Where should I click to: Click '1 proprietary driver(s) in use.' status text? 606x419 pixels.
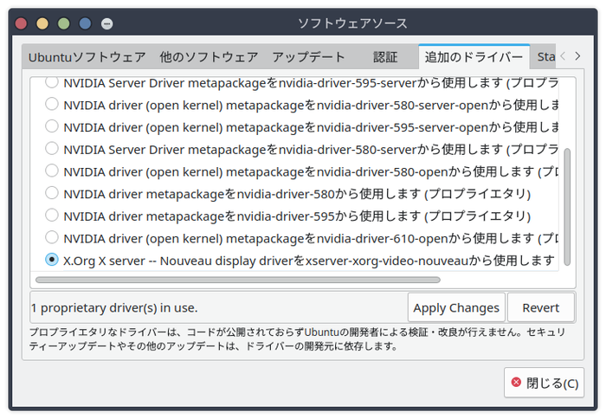tap(114, 307)
